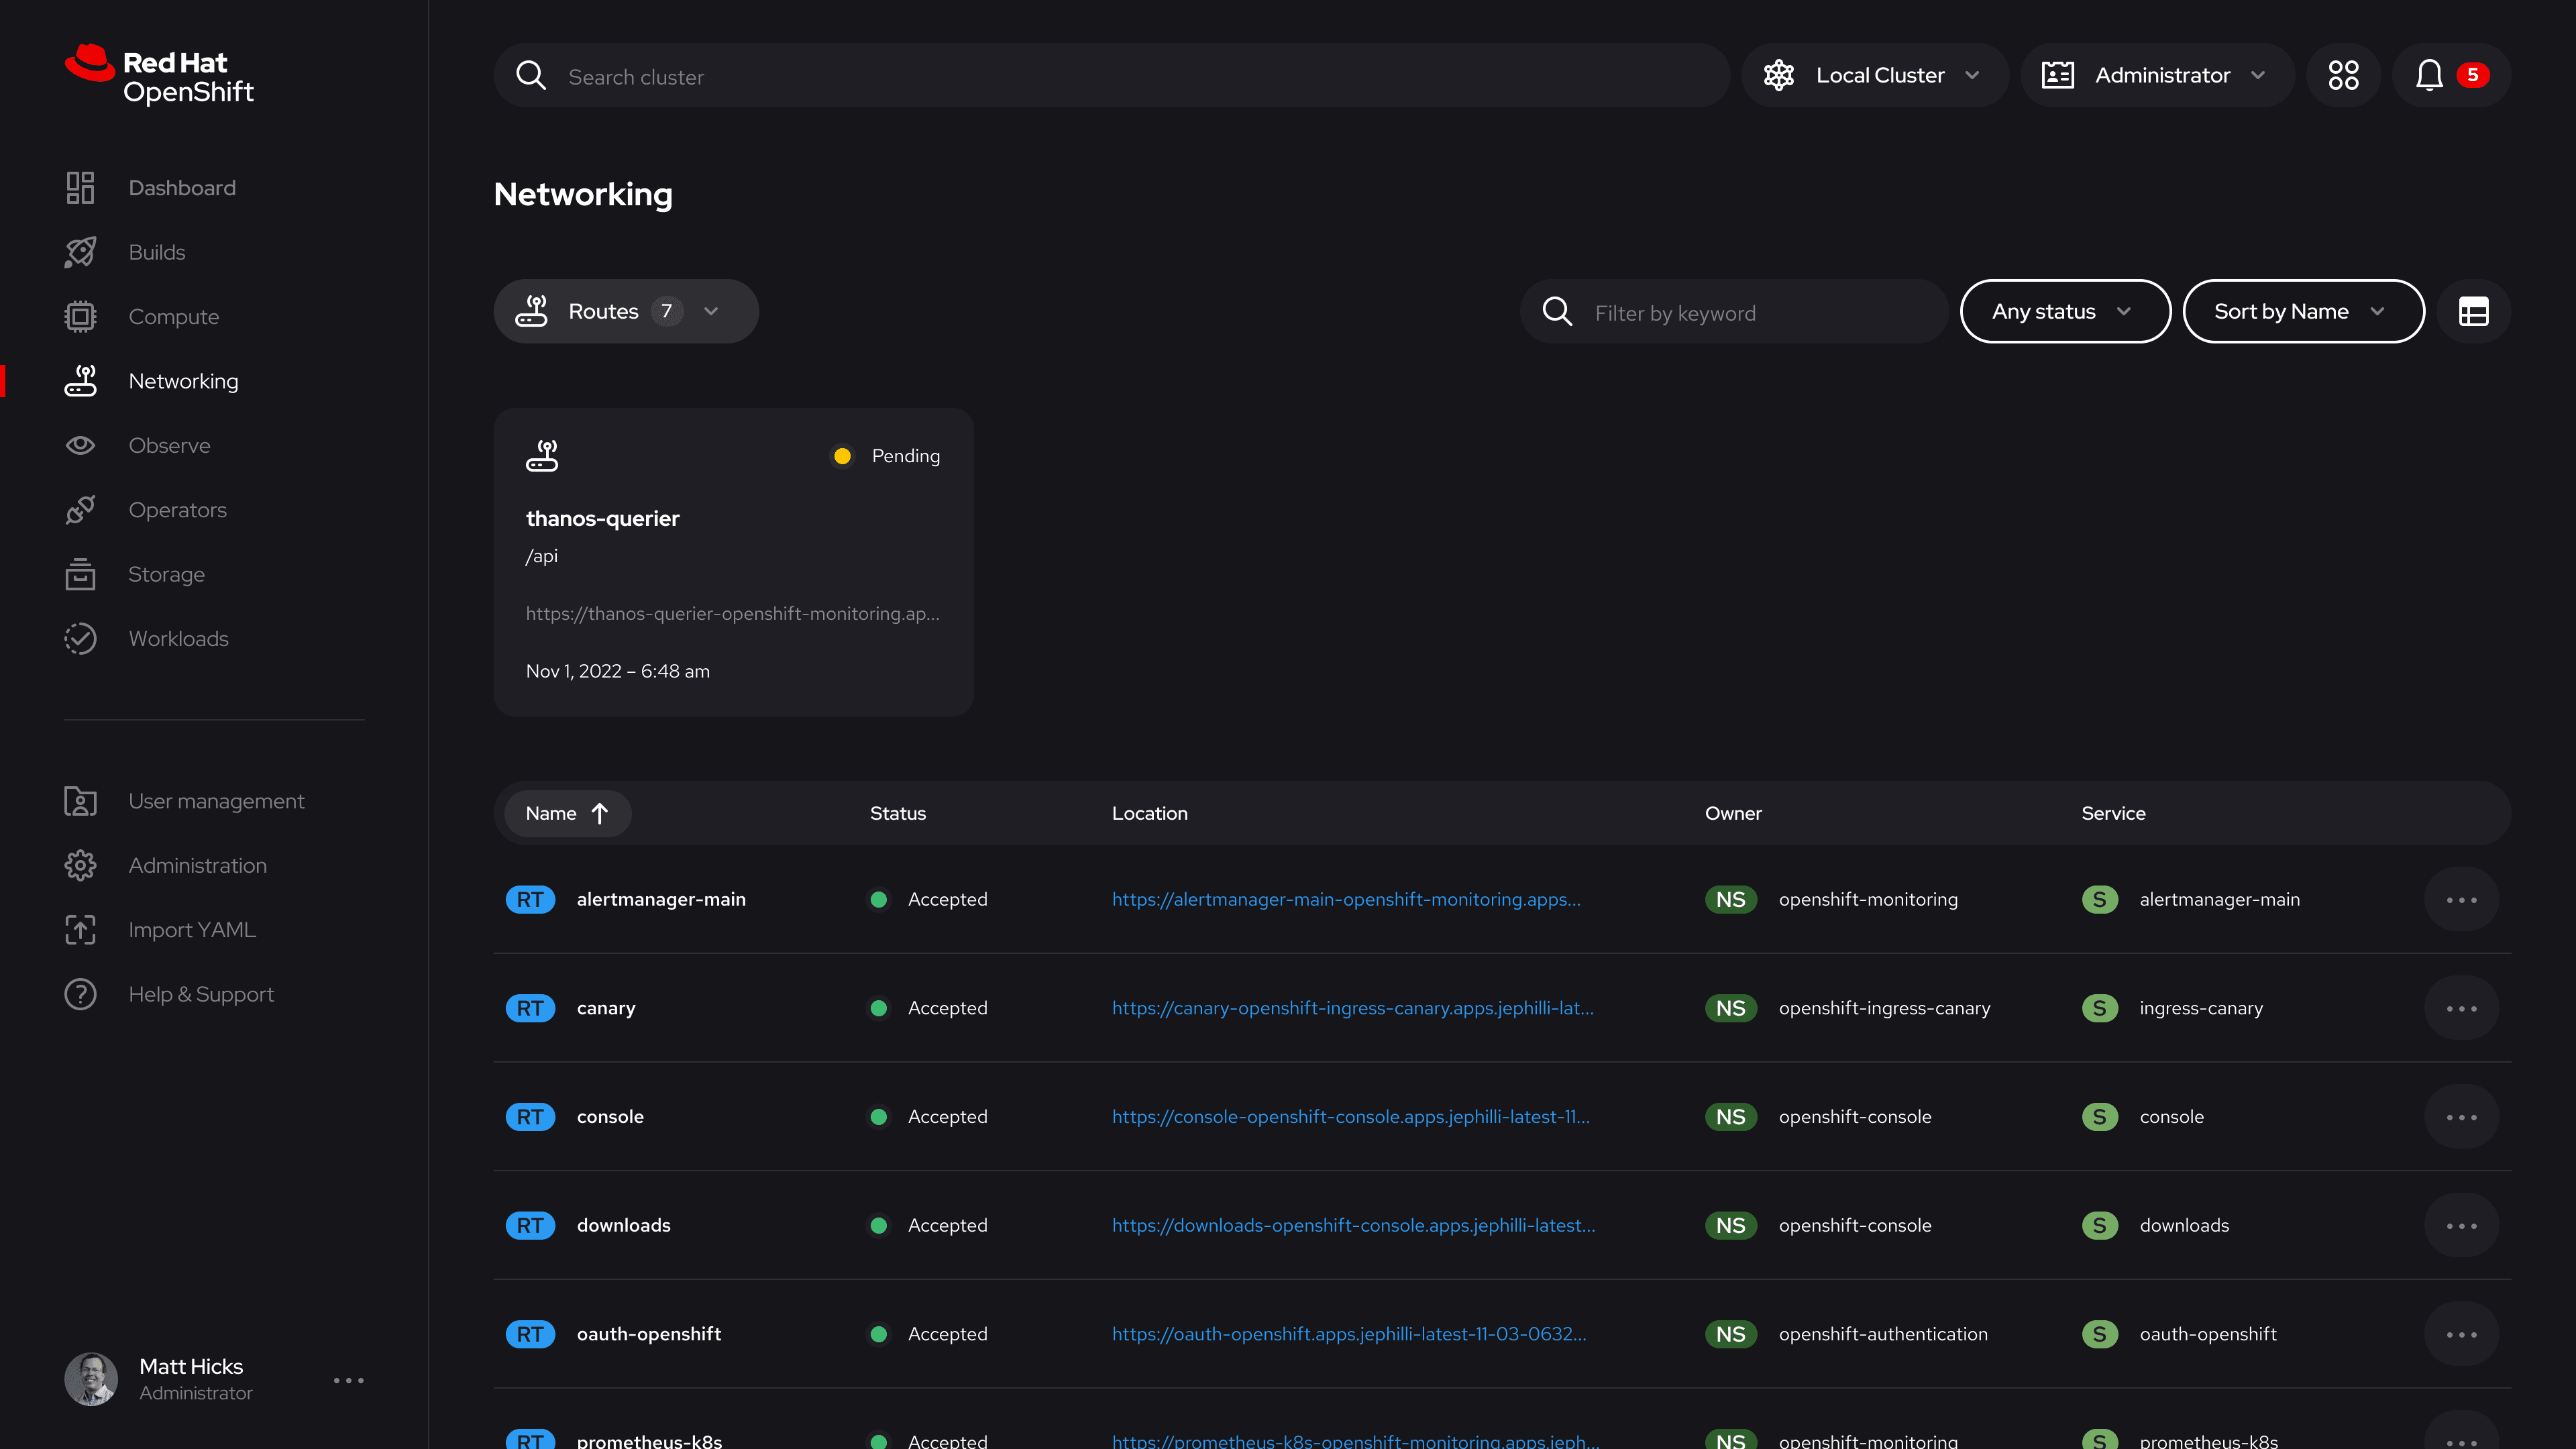2576x1449 pixels.
Task: Open Storage section
Action: [167, 574]
